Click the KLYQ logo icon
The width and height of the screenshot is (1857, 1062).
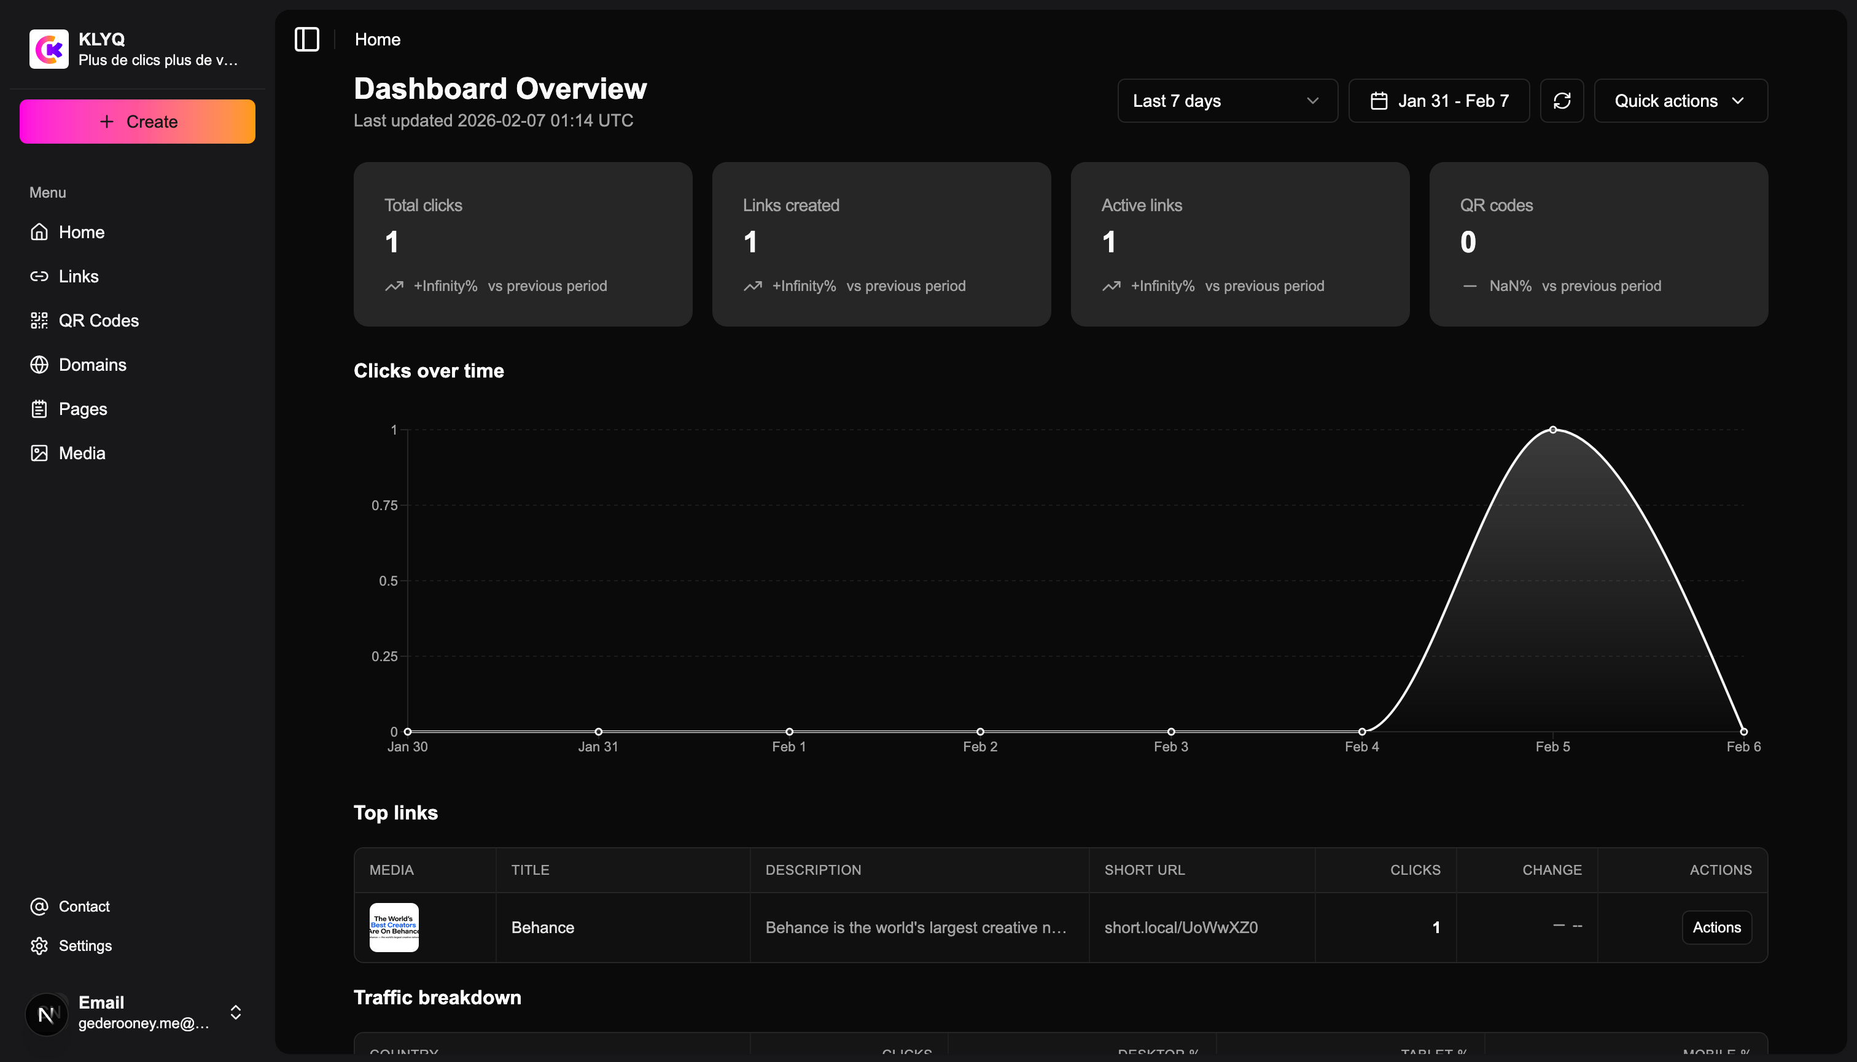pyautogui.click(x=48, y=49)
